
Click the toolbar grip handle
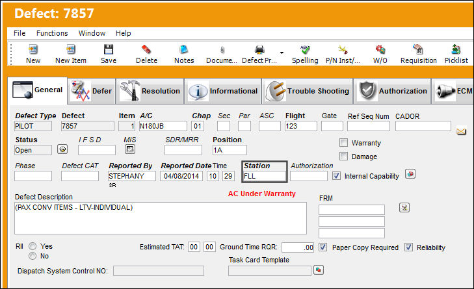click(11, 54)
